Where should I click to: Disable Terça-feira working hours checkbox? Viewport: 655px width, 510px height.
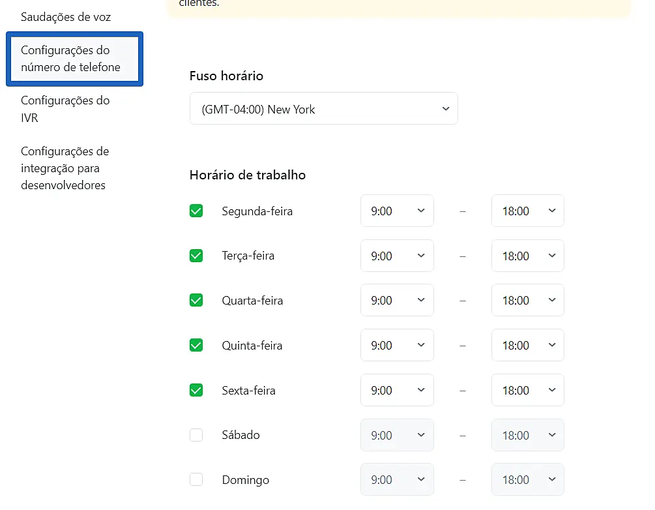click(196, 256)
